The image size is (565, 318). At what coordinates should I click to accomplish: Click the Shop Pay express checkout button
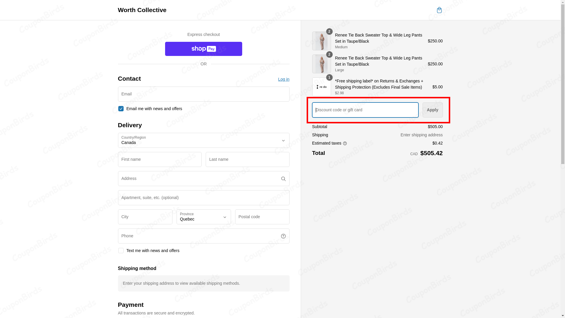(x=203, y=49)
